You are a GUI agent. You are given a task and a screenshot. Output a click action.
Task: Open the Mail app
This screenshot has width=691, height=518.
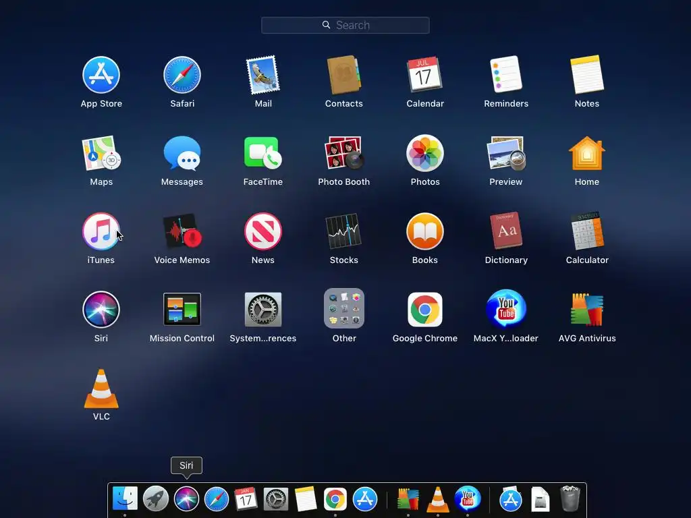(263, 75)
